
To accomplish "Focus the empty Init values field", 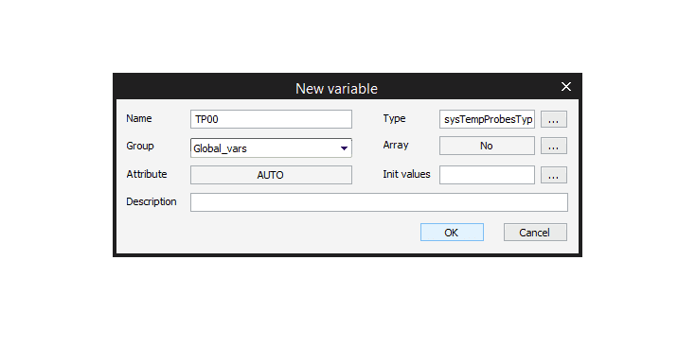I will (x=487, y=175).
